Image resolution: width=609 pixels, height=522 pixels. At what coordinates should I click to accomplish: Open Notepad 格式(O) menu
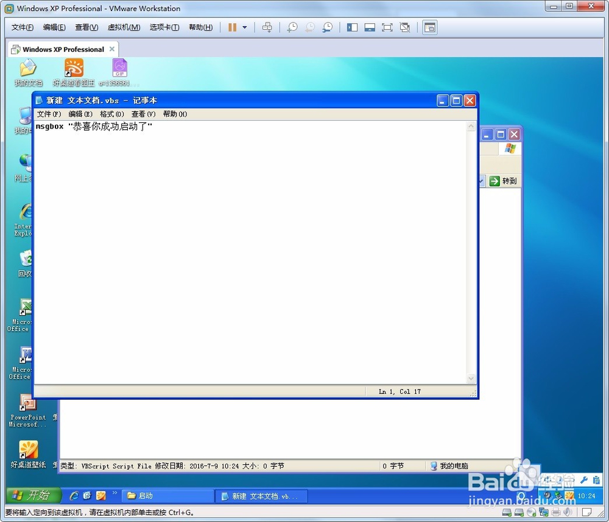(x=112, y=114)
